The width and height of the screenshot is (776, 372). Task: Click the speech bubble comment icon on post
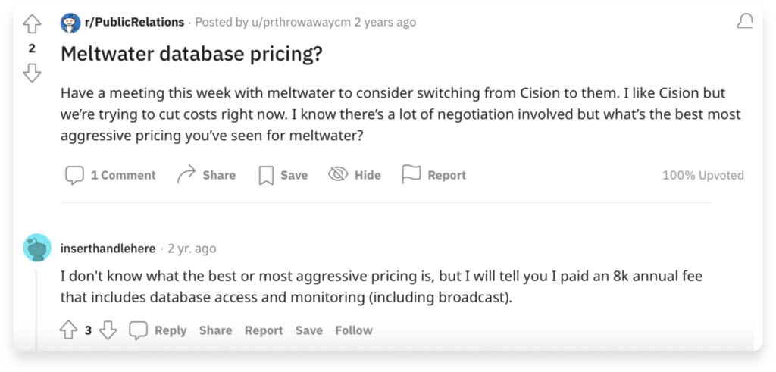click(x=74, y=175)
